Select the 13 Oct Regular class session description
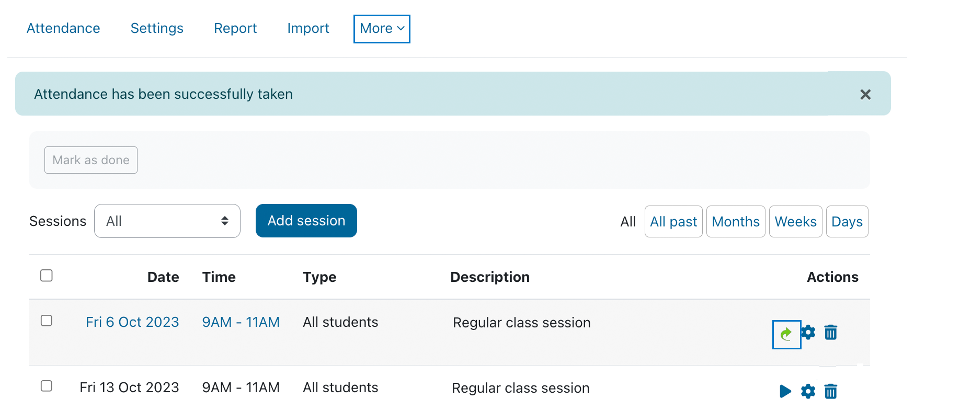960x410 pixels. click(521, 388)
